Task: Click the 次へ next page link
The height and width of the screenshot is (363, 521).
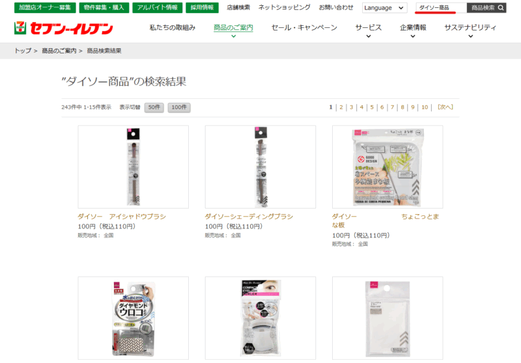Action: pos(445,107)
